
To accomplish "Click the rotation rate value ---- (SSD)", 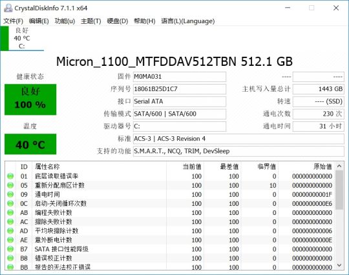I will coord(319,101).
